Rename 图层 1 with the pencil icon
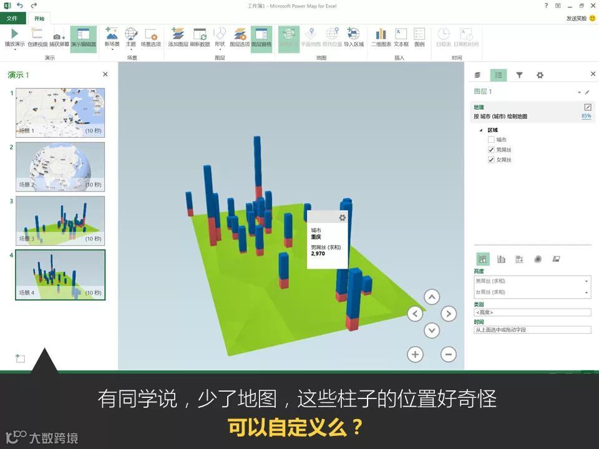The width and height of the screenshot is (599, 449). coord(587,92)
